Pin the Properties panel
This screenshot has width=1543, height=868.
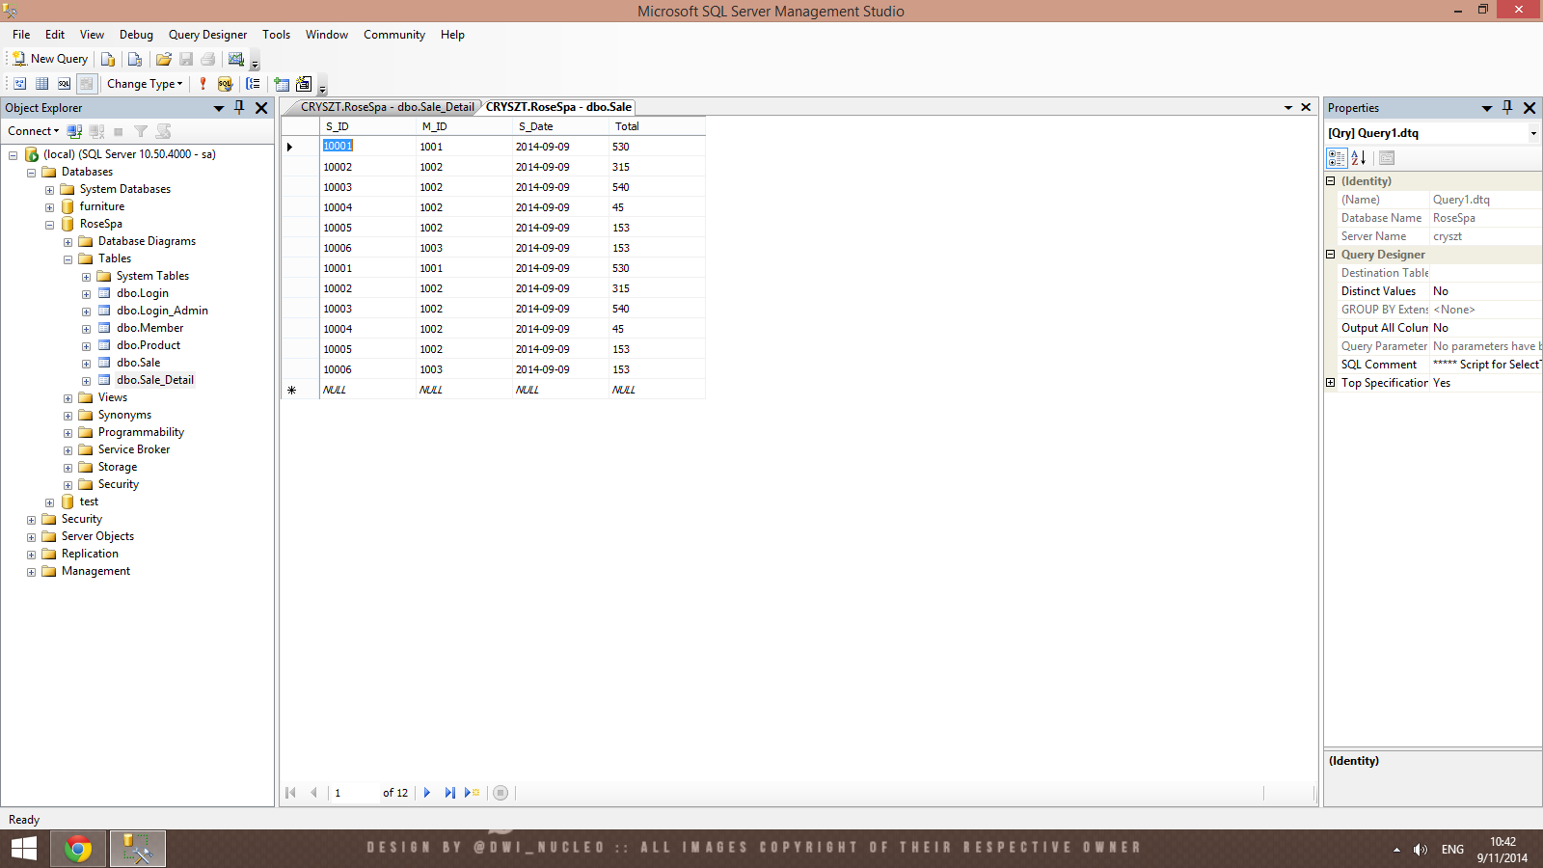click(x=1507, y=108)
